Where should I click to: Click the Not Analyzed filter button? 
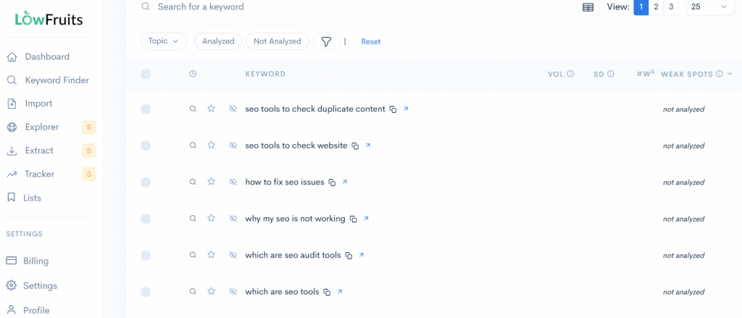tap(277, 41)
